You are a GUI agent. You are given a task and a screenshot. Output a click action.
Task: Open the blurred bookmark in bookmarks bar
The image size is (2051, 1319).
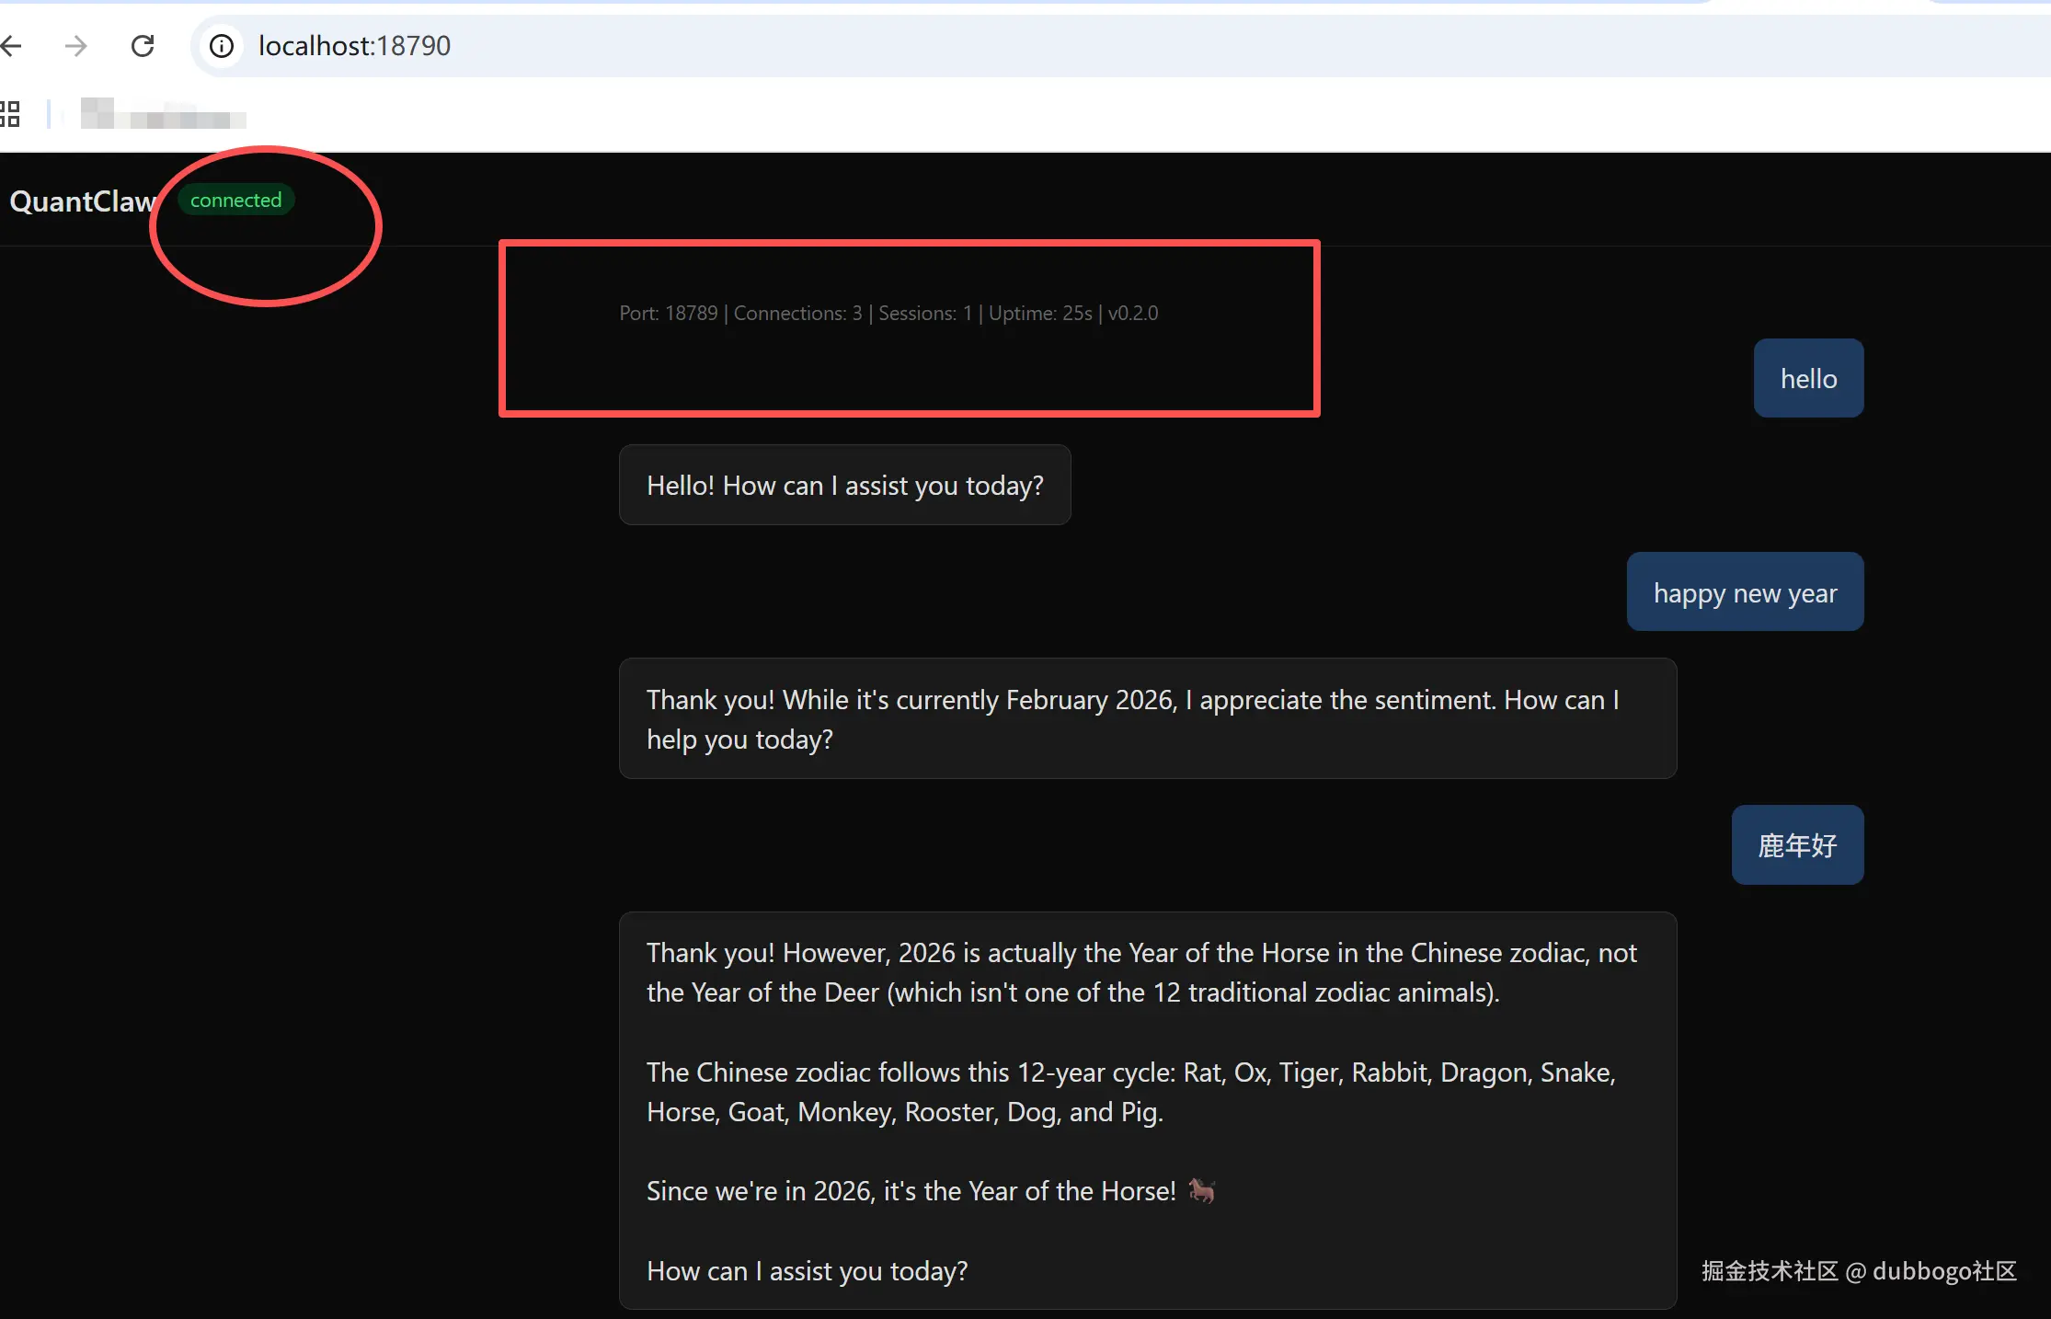tap(163, 114)
